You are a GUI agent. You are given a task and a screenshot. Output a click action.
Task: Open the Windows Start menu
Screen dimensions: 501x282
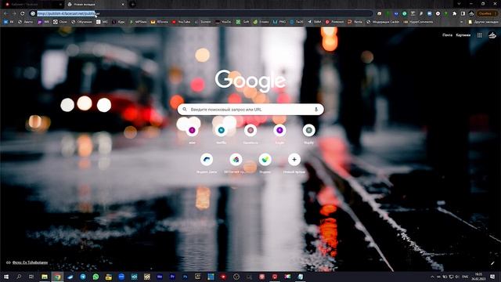(x=6, y=277)
